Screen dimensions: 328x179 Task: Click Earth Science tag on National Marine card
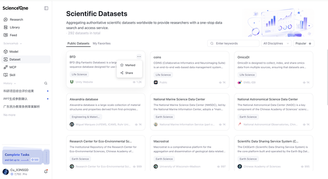pyautogui.click(x=164, y=117)
